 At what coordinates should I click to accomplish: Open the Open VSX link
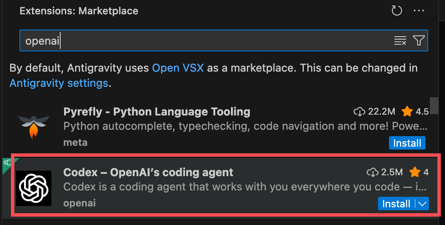coord(178,68)
